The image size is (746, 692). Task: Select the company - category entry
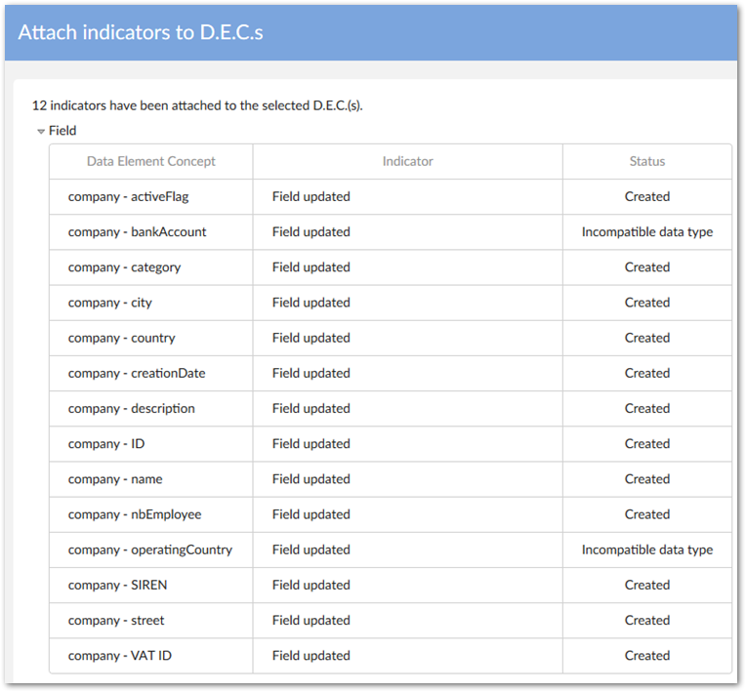point(124,267)
